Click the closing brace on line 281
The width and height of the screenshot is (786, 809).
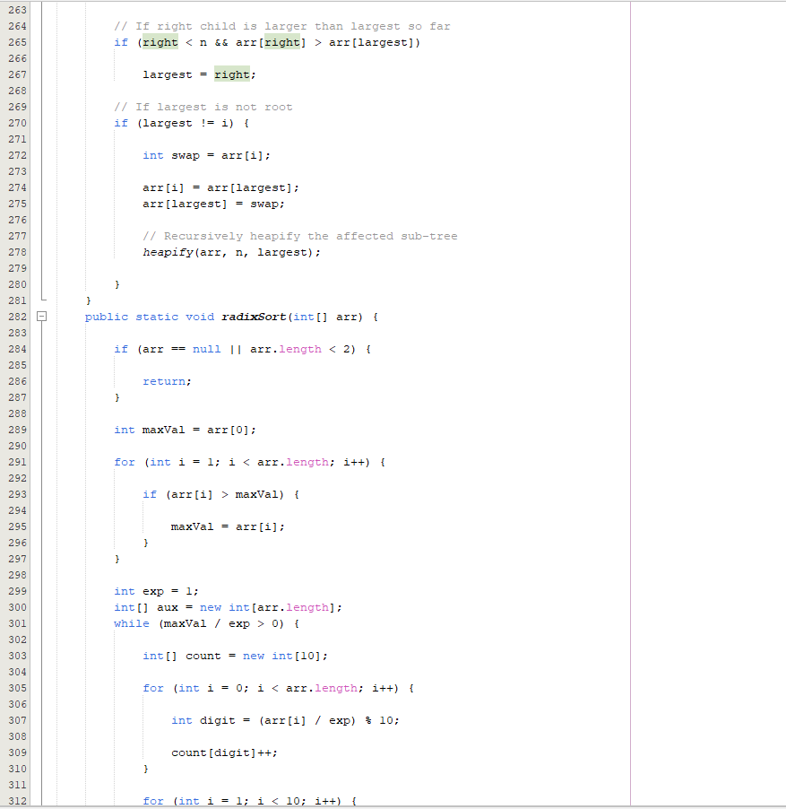(x=89, y=300)
